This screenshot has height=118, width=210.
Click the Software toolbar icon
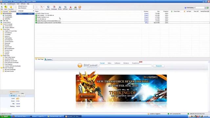tap(65, 8)
